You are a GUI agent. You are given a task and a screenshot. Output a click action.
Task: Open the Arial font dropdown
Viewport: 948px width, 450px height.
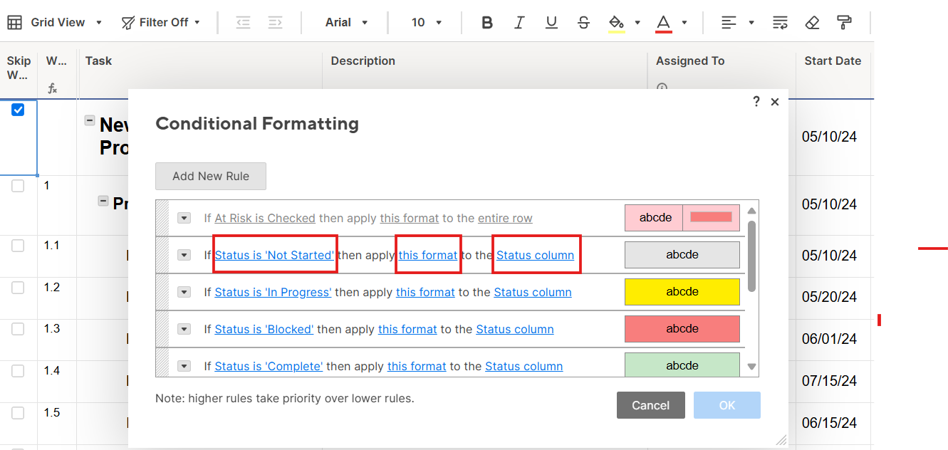(346, 23)
